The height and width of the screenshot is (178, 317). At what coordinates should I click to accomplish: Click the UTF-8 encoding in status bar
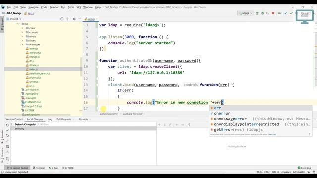(275, 172)
